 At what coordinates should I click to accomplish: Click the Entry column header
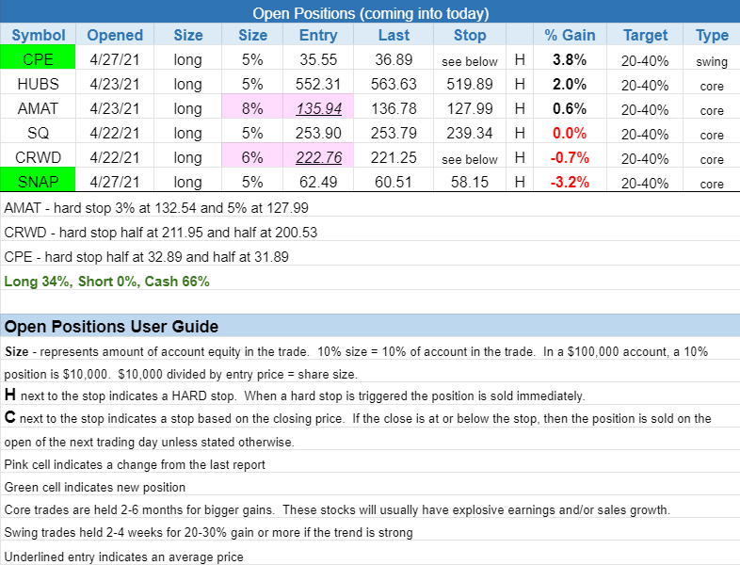318,35
